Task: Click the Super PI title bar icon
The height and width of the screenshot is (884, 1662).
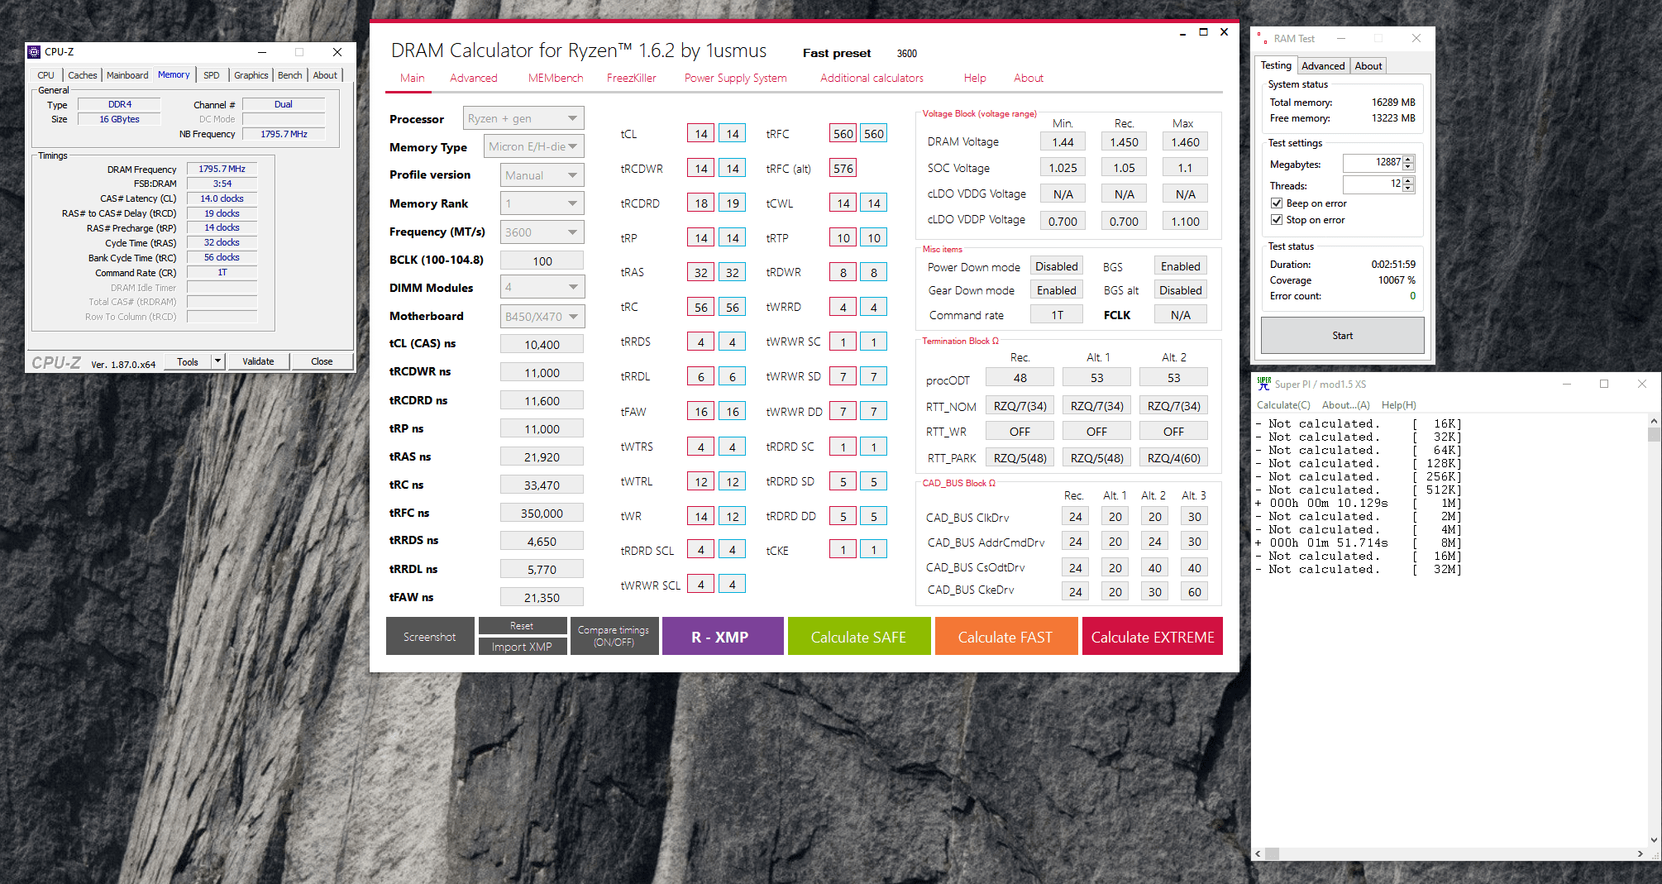Action: [x=1263, y=384]
